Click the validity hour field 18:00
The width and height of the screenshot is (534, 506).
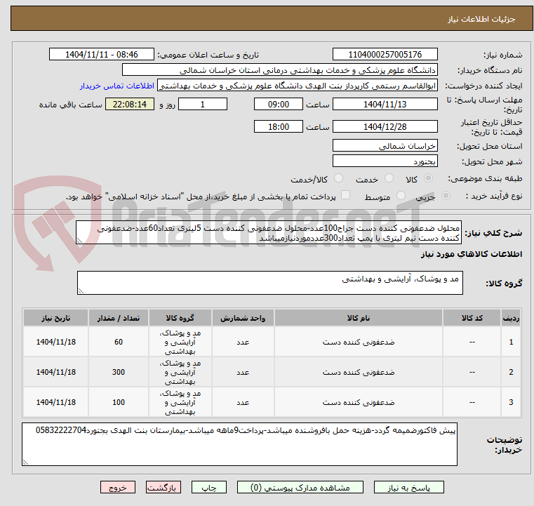pos(279,126)
